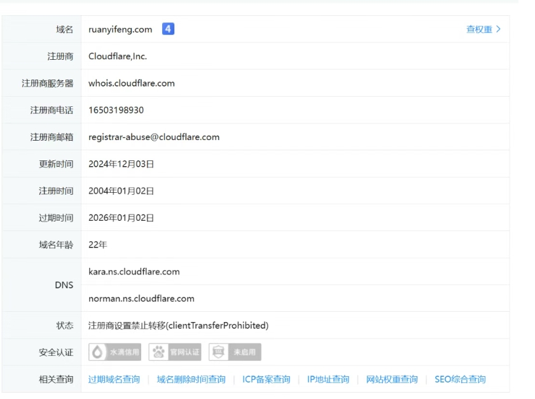Click whois.cloudflare.com server value

click(131, 83)
